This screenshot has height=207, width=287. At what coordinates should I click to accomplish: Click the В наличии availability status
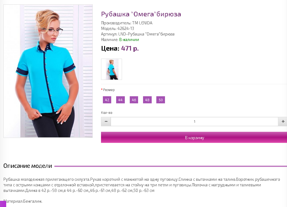point(129,40)
